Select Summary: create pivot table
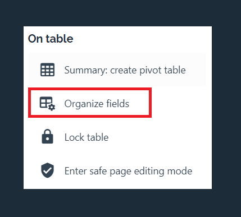The image size is (241, 217). (117, 70)
